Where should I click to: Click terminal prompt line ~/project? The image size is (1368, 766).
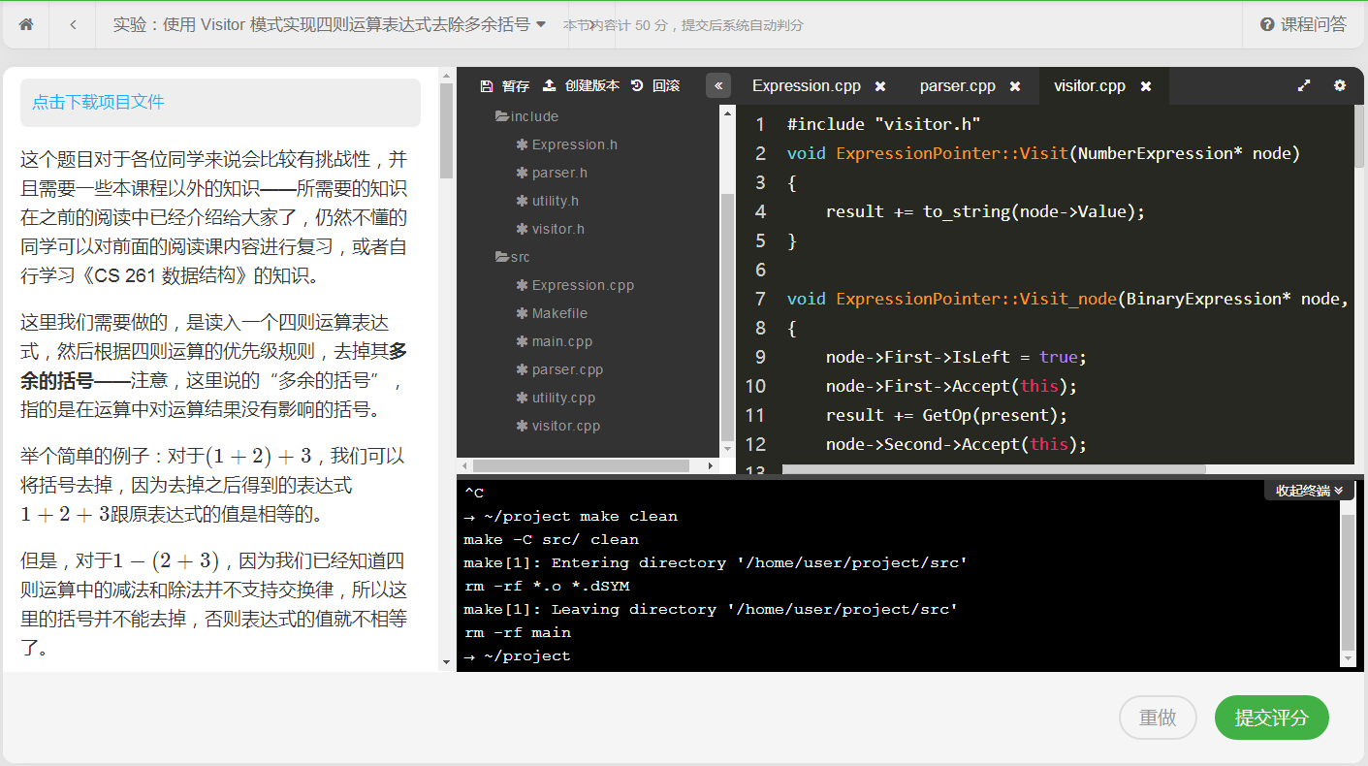pyautogui.click(x=517, y=656)
